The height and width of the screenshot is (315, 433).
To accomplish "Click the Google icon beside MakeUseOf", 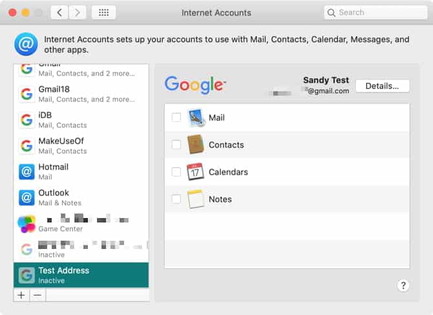I will click(26, 146).
